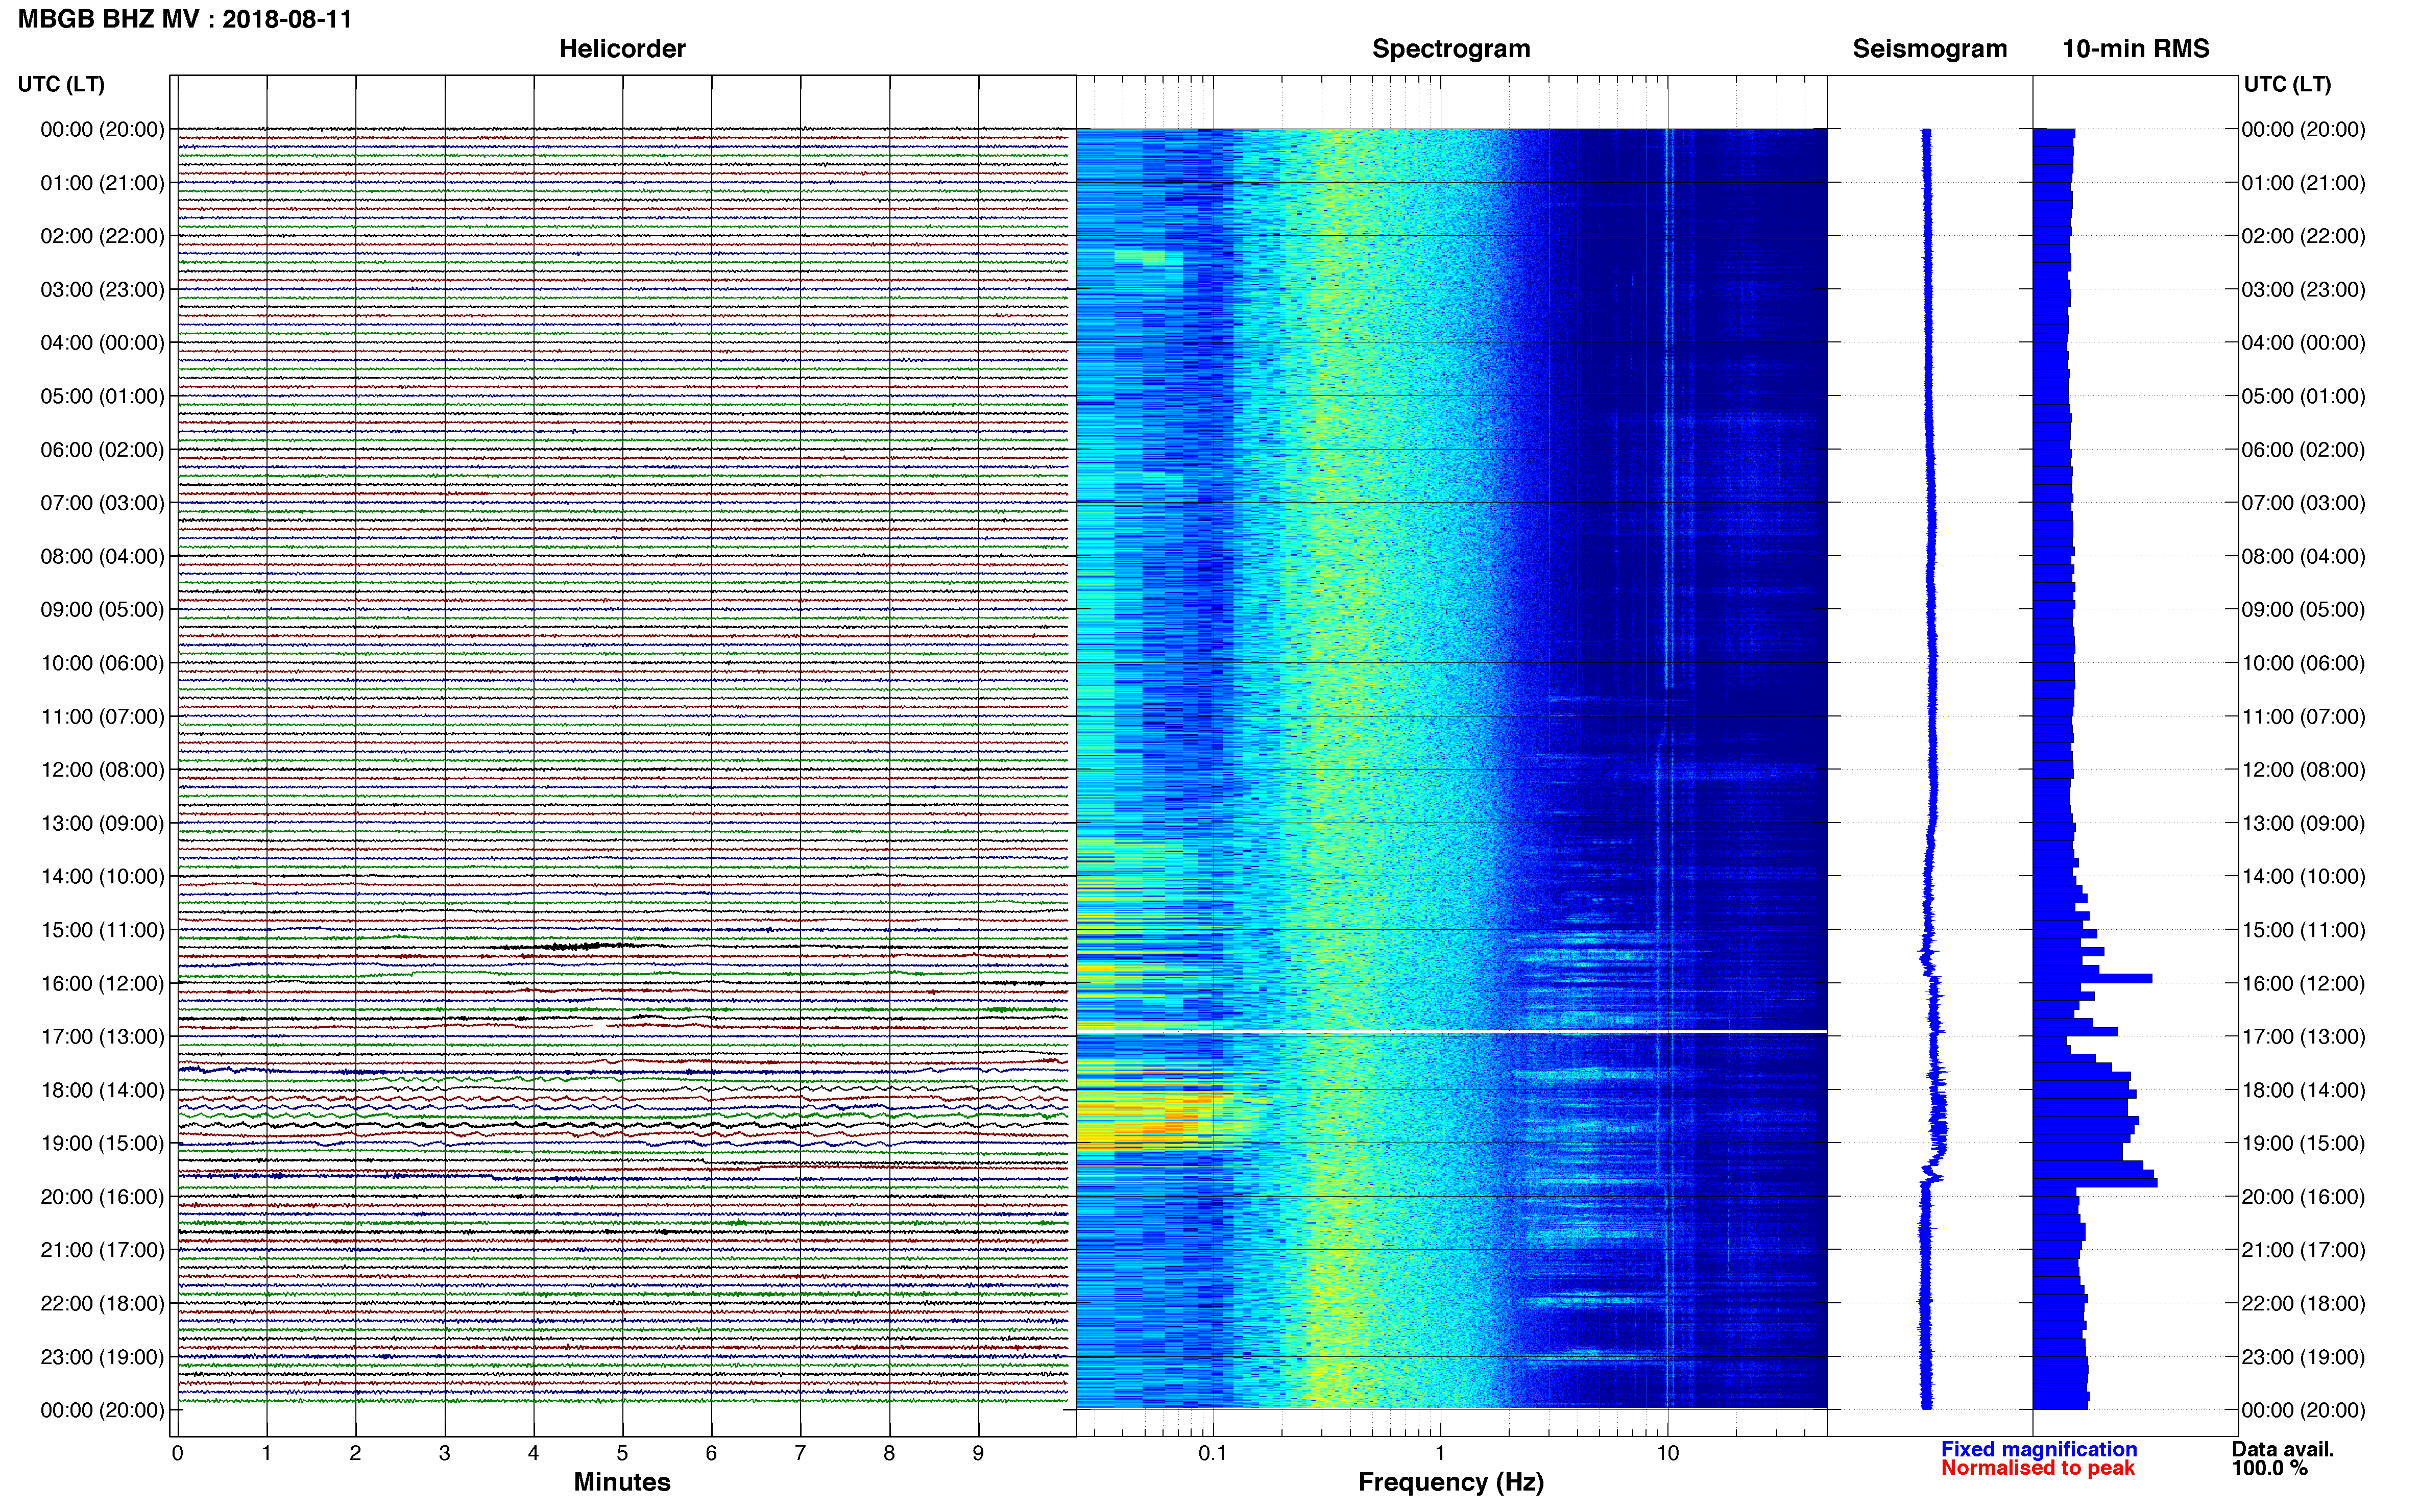Click the 0.1 tick on the frequency axis
The image size is (2420, 1512).
tap(1213, 1453)
